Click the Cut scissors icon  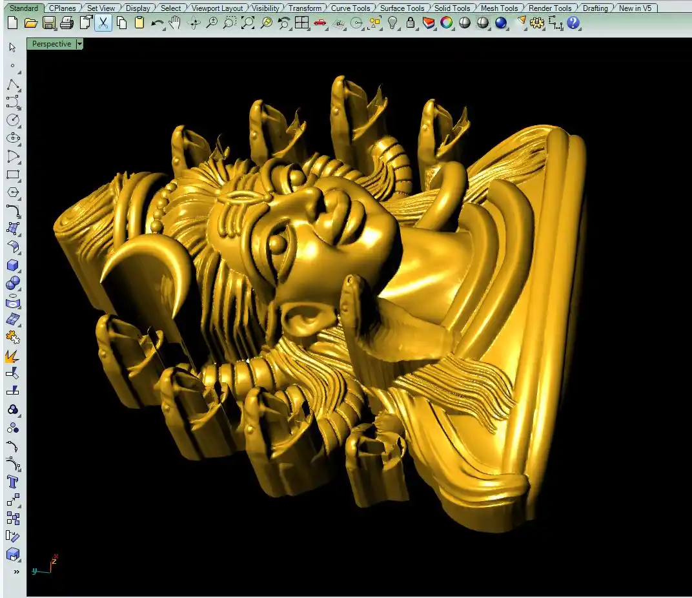[103, 23]
